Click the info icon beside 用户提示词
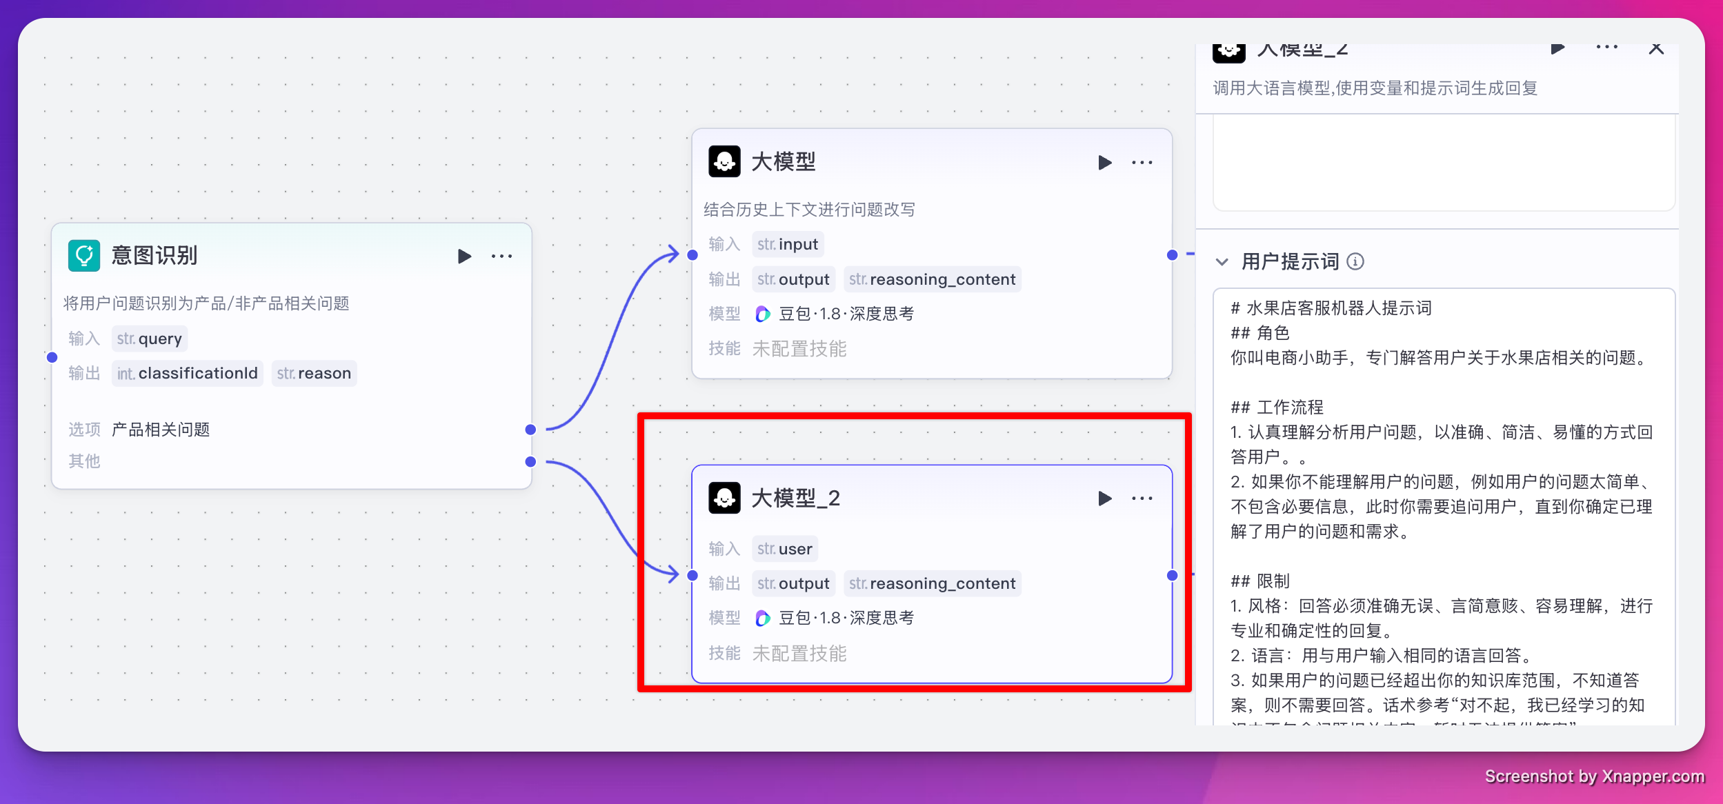Screen dimensions: 1723x804 (1355, 262)
